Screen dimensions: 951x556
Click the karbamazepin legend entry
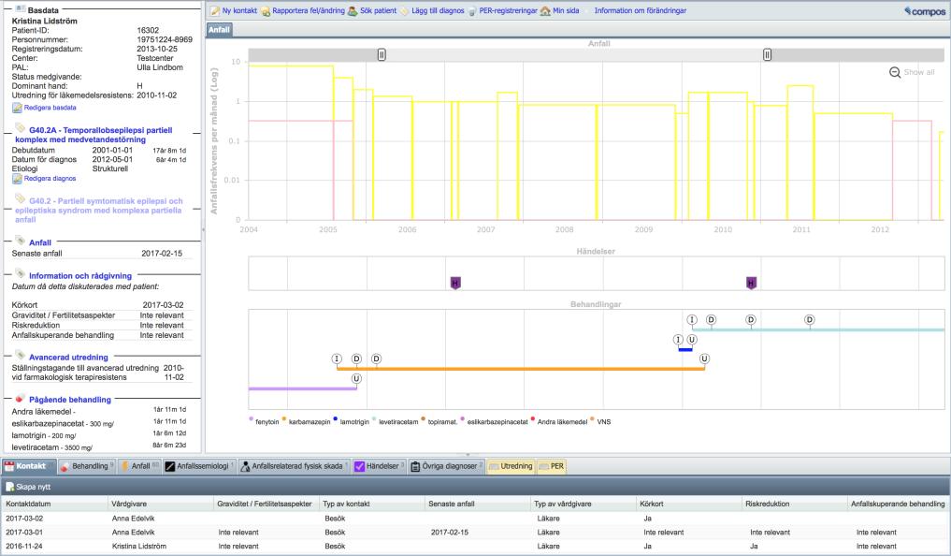[x=307, y=421]
